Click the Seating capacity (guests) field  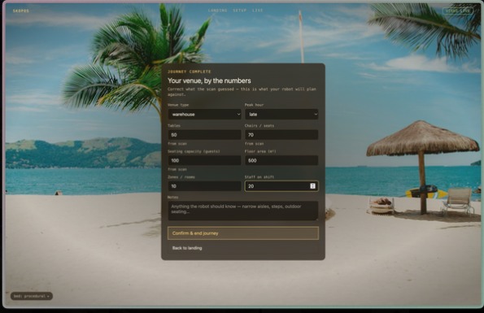(204, 160)
